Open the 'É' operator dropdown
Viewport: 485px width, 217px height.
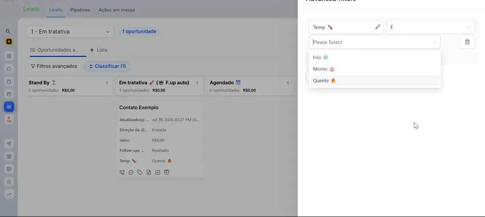click(430, 27)
